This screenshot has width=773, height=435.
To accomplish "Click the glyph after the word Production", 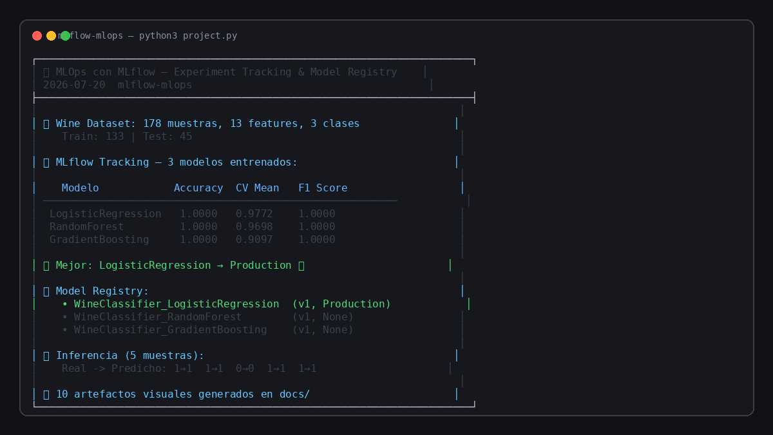I will tap(301, 266).
